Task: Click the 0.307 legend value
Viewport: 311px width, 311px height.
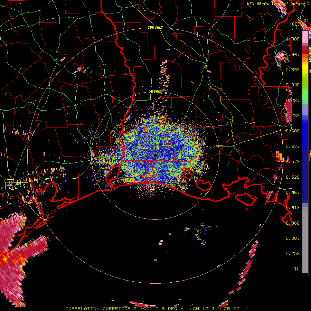Action: click(293, 238)
